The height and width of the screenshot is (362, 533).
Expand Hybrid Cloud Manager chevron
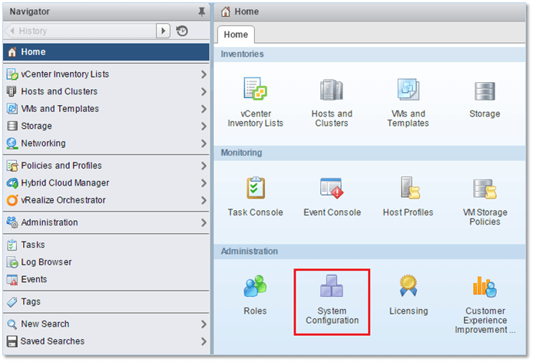click(x=204, y=183)
